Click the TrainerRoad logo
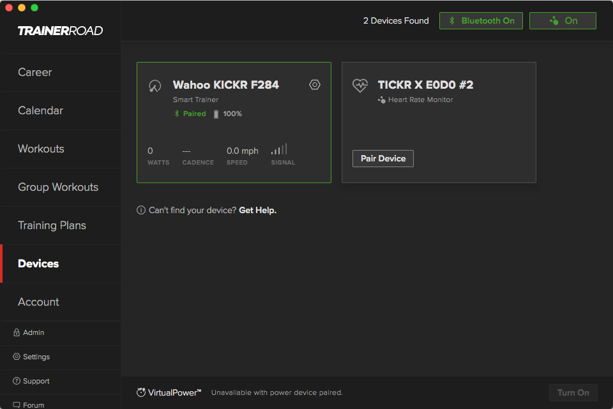This screenshot has width=613, height=409. (60, 31)
